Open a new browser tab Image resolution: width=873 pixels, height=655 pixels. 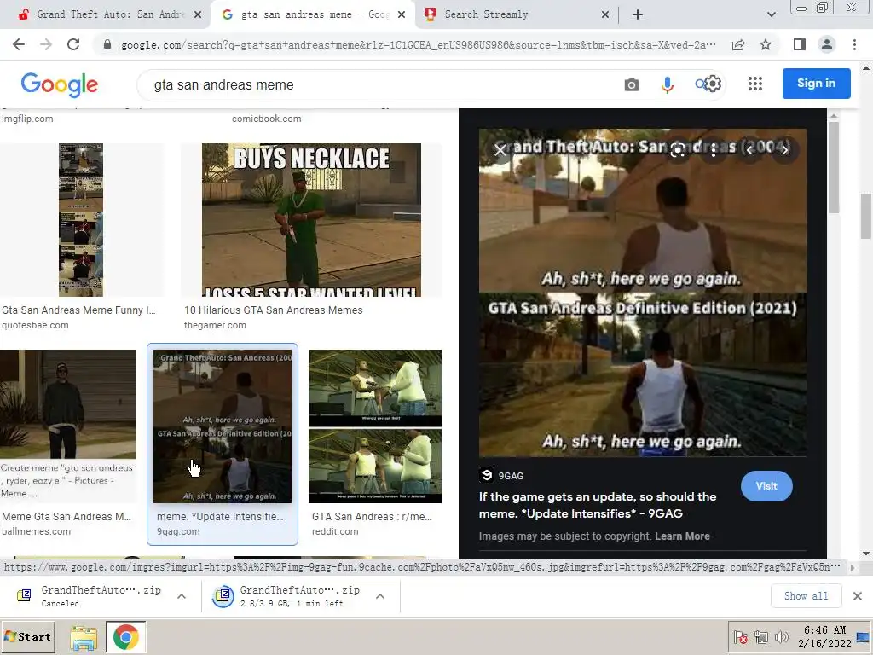(638, 14)
